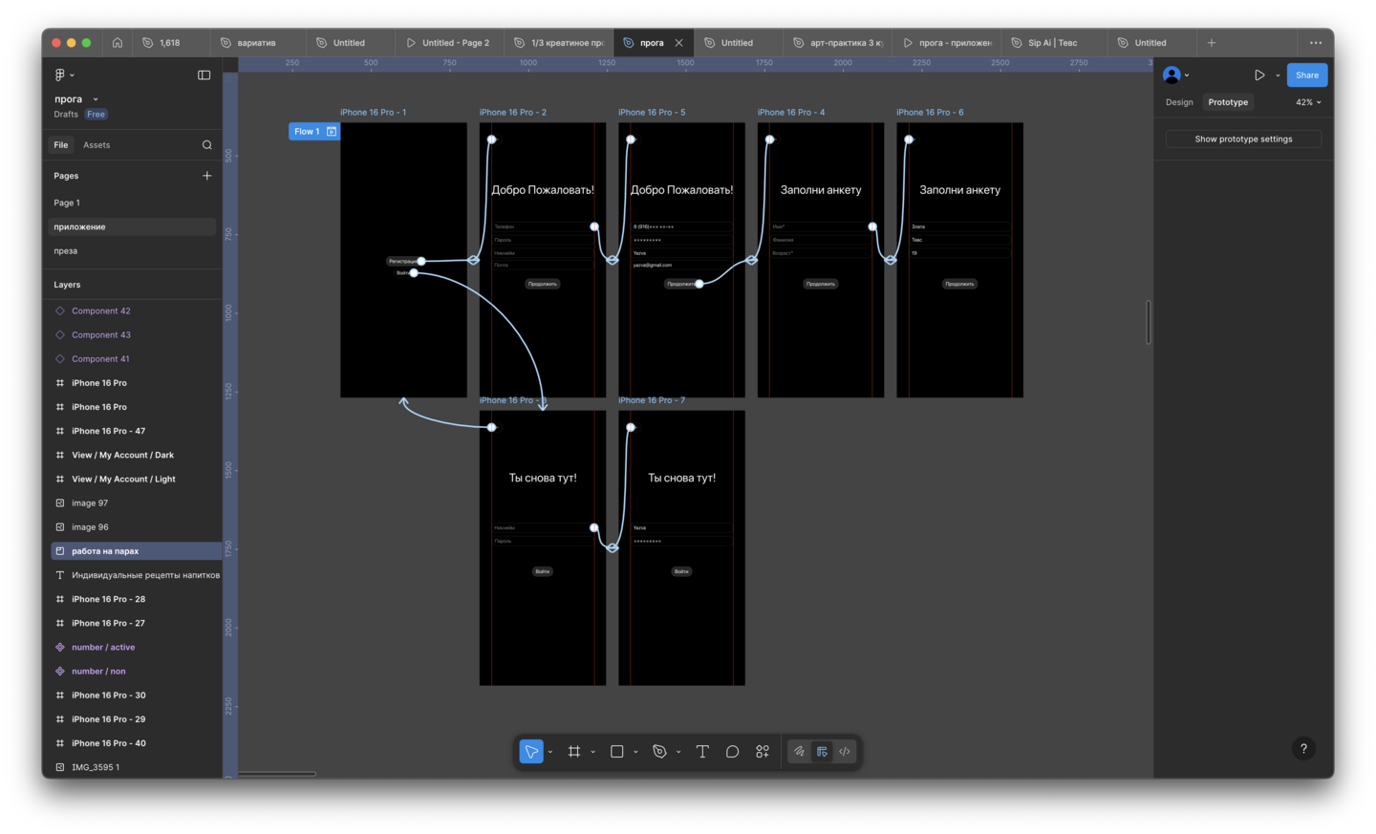This screenshot has width=1376, height=834.
Task: Select the Frame tool in bottom toolbar
Action: click(574, 752)
